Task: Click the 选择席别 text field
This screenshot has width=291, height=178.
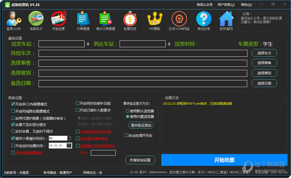Action: tap(143, 73)
